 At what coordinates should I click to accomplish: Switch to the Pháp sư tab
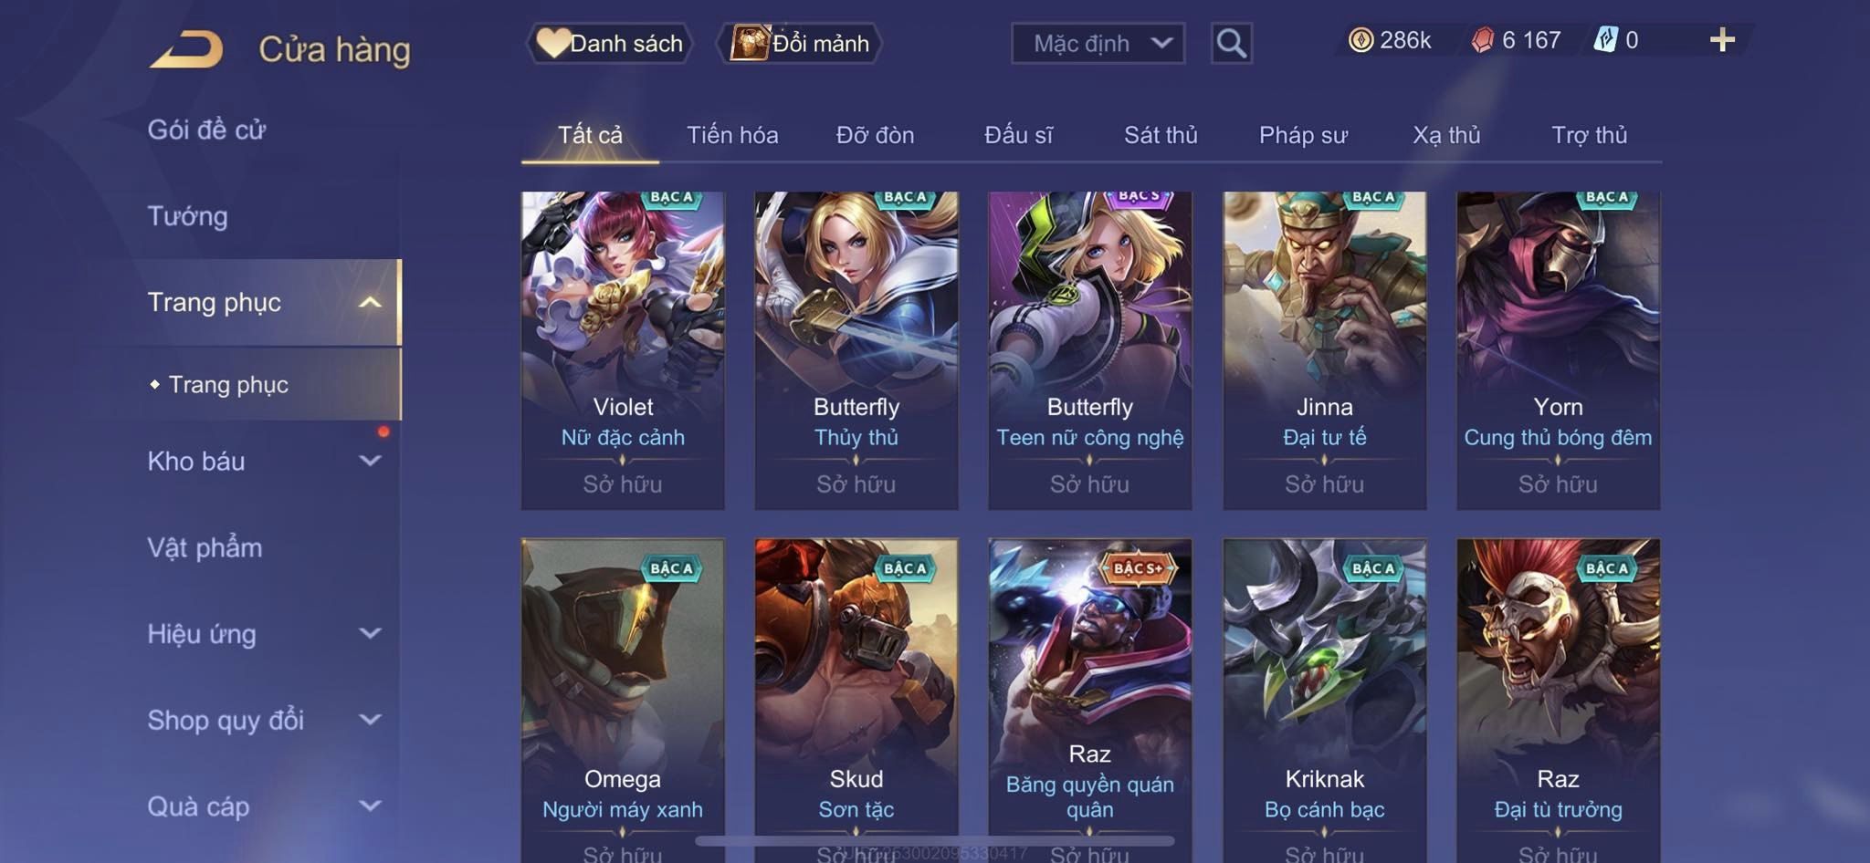(x=1303, y=135)
